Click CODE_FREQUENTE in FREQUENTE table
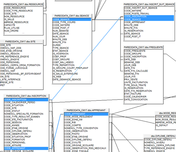 click(135, 51)
